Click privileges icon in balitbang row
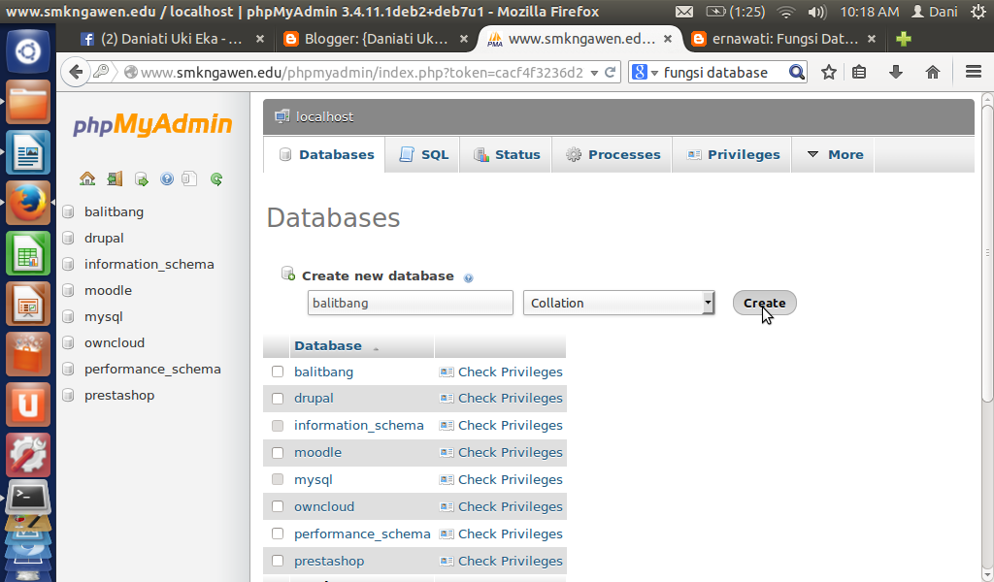The height and width of the screenshot is (582, 994). pyautogui.click(x=447, y=372)
